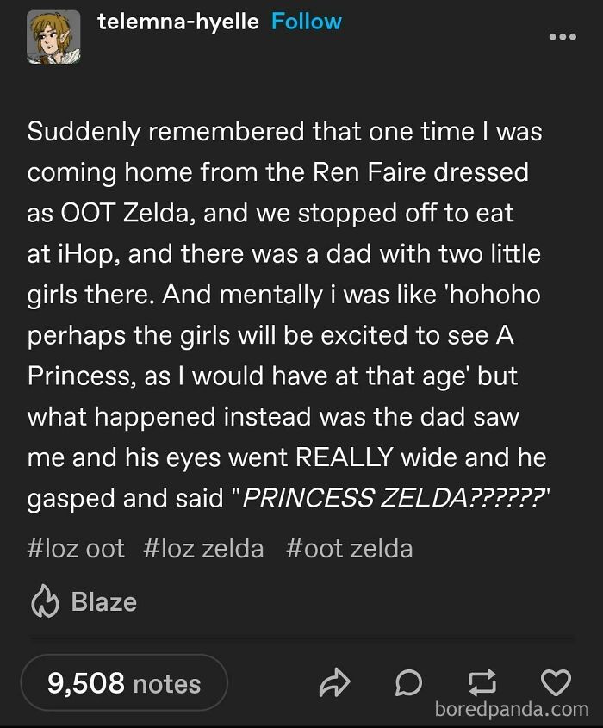Open the #loz zelda tag

coord(203,549)
